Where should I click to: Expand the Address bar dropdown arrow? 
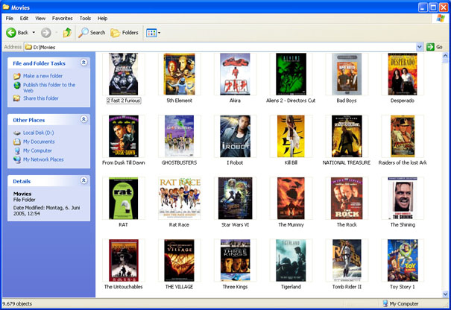pyautogui.click(x=420, y=47)
